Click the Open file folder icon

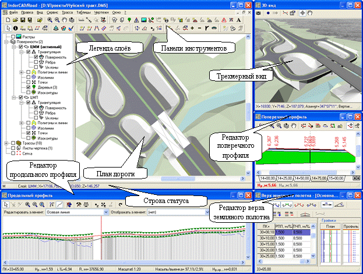coord(15,19)
